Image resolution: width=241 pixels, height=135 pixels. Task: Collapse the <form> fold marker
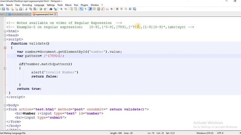(x=5, y=109)
